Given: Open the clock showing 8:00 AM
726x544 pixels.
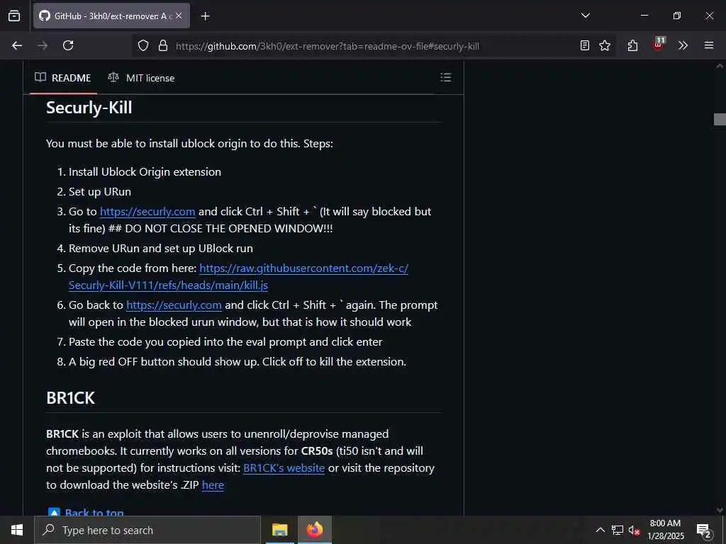Looking at the screenshot, I should coord(665,530).
